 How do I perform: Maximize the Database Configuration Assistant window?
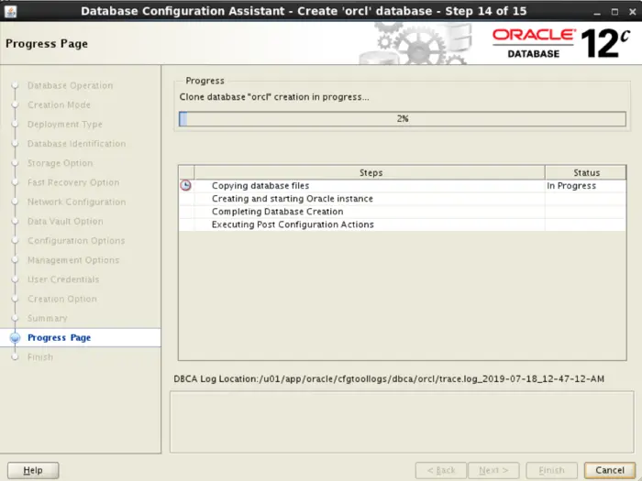tap(615, 12)
